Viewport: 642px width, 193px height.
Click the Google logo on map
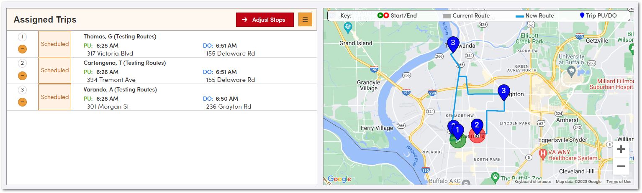click(339, 179)
